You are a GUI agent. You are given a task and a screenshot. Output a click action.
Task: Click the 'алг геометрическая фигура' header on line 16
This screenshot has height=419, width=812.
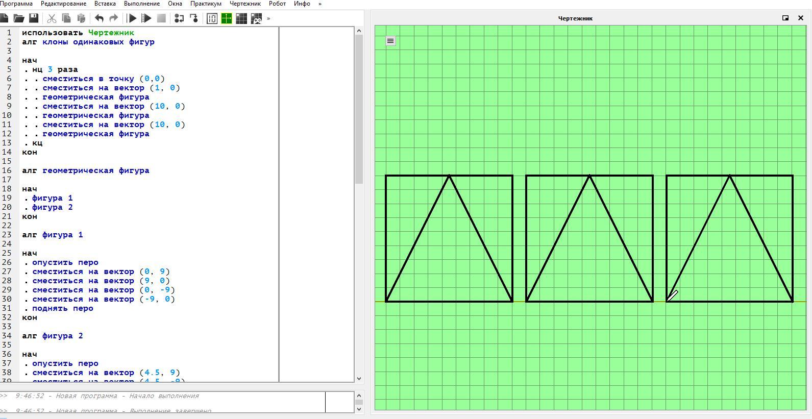pyautogui.click(x=86, y=170)
